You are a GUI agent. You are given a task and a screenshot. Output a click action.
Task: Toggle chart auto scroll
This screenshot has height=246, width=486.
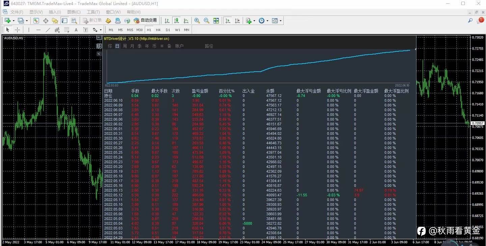point(228,21)
